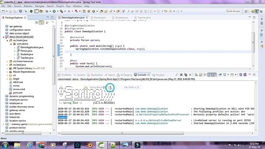Viewport: 265px width, 149px height.
Task: Click Collapse All in Package Explorer
Action: pyautogui.click(x=37, y=22)
